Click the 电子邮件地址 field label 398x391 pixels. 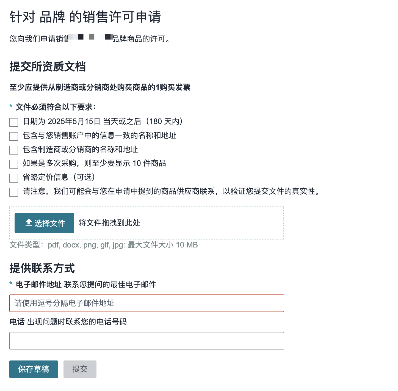(x=39, y=284)
